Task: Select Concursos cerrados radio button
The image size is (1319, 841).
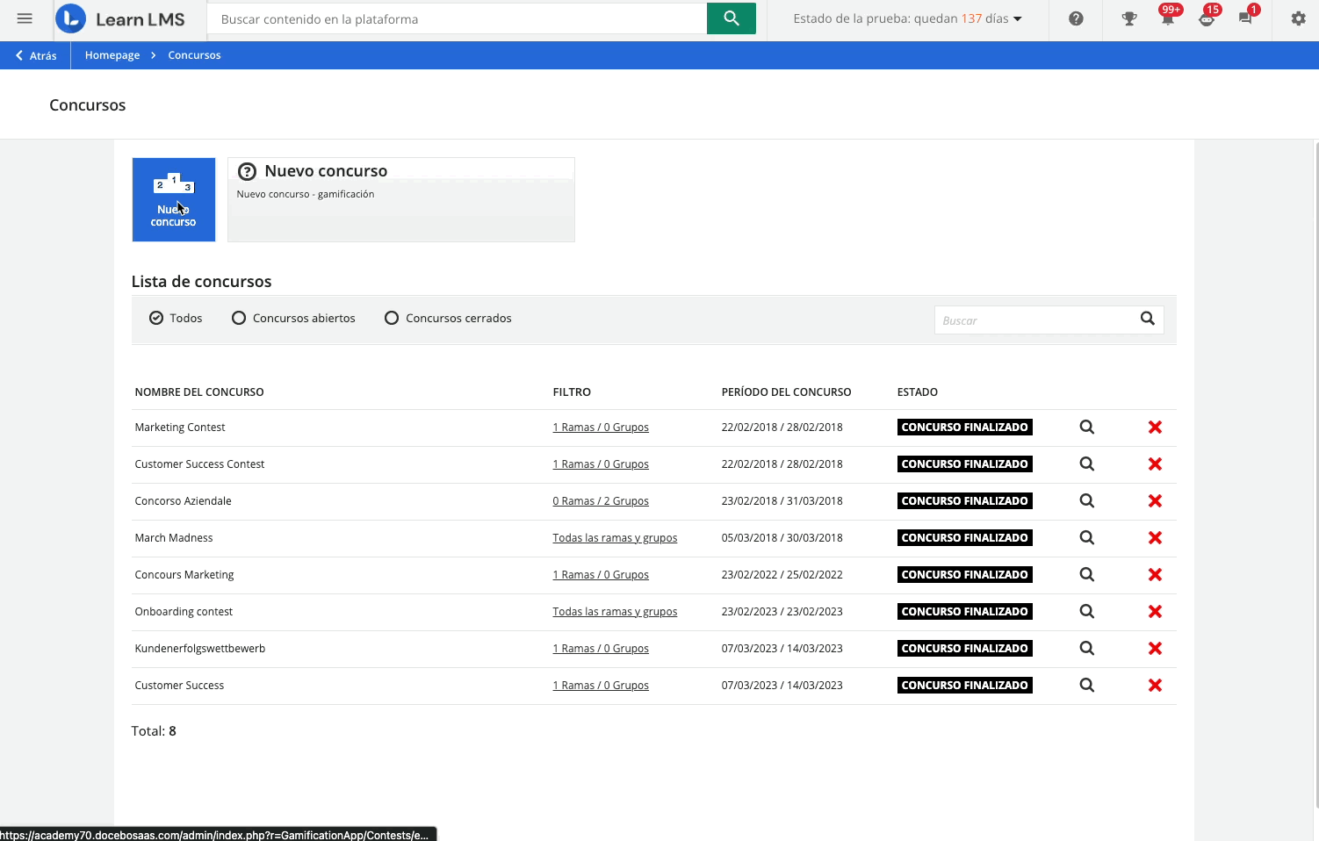Action: point(392,318)
